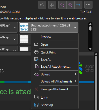Select Quick Print menu entry
Viewport: 99px width, 110px height.
(x=55, y=52)
